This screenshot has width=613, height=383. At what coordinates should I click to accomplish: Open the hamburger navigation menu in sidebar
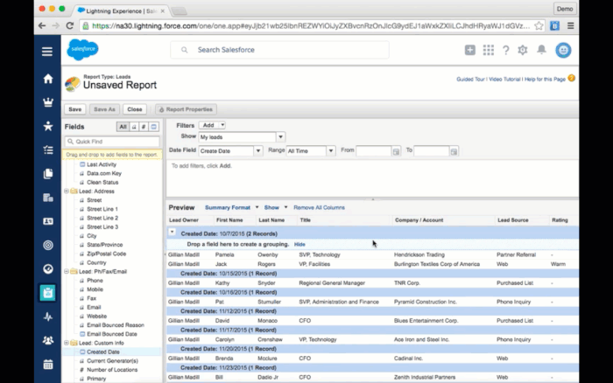[47, 52]
